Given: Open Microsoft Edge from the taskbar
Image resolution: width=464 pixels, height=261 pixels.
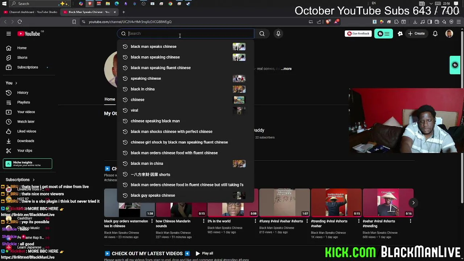Looking at the screenshot, I should 117,4.
